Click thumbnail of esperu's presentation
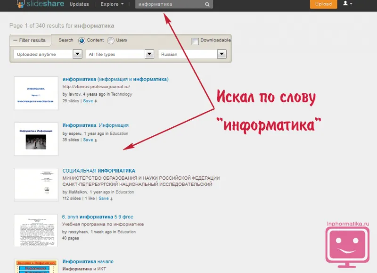Image resolution: width=377 pixels, height=273 pixels. (36, 139)
